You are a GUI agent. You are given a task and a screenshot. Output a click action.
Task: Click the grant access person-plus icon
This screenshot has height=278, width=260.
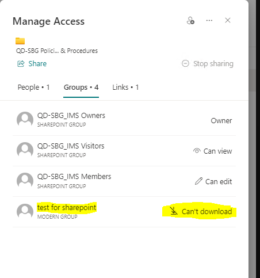[190, 21]
